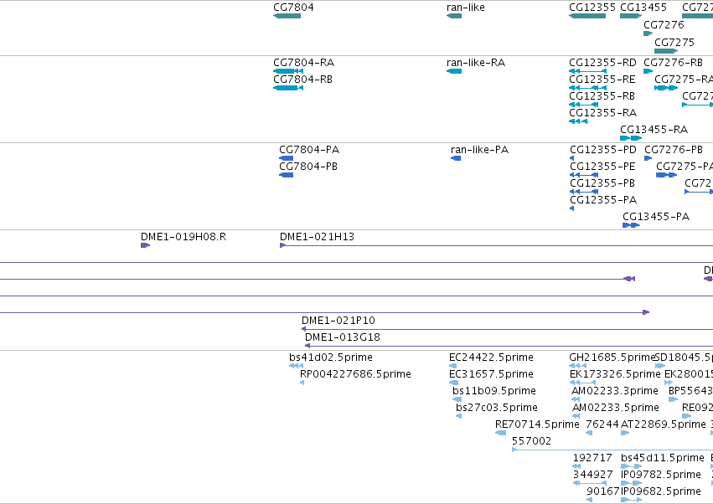Select the EK173326.5prime EST label
Screen dimensions: 713x504
pyautogui.click(x=615, y=374)
